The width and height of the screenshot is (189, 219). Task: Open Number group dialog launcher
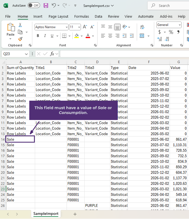(x=182, y=45)
